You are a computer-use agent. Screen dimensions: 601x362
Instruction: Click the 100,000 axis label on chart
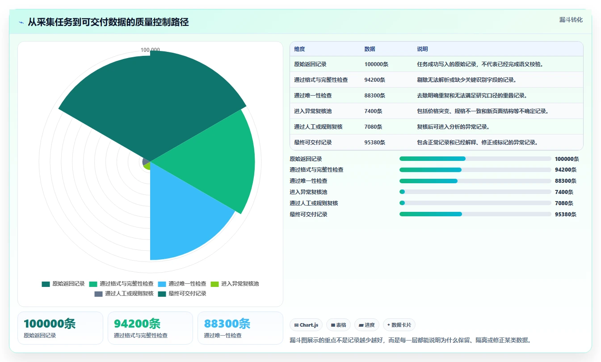click(150, 50)
